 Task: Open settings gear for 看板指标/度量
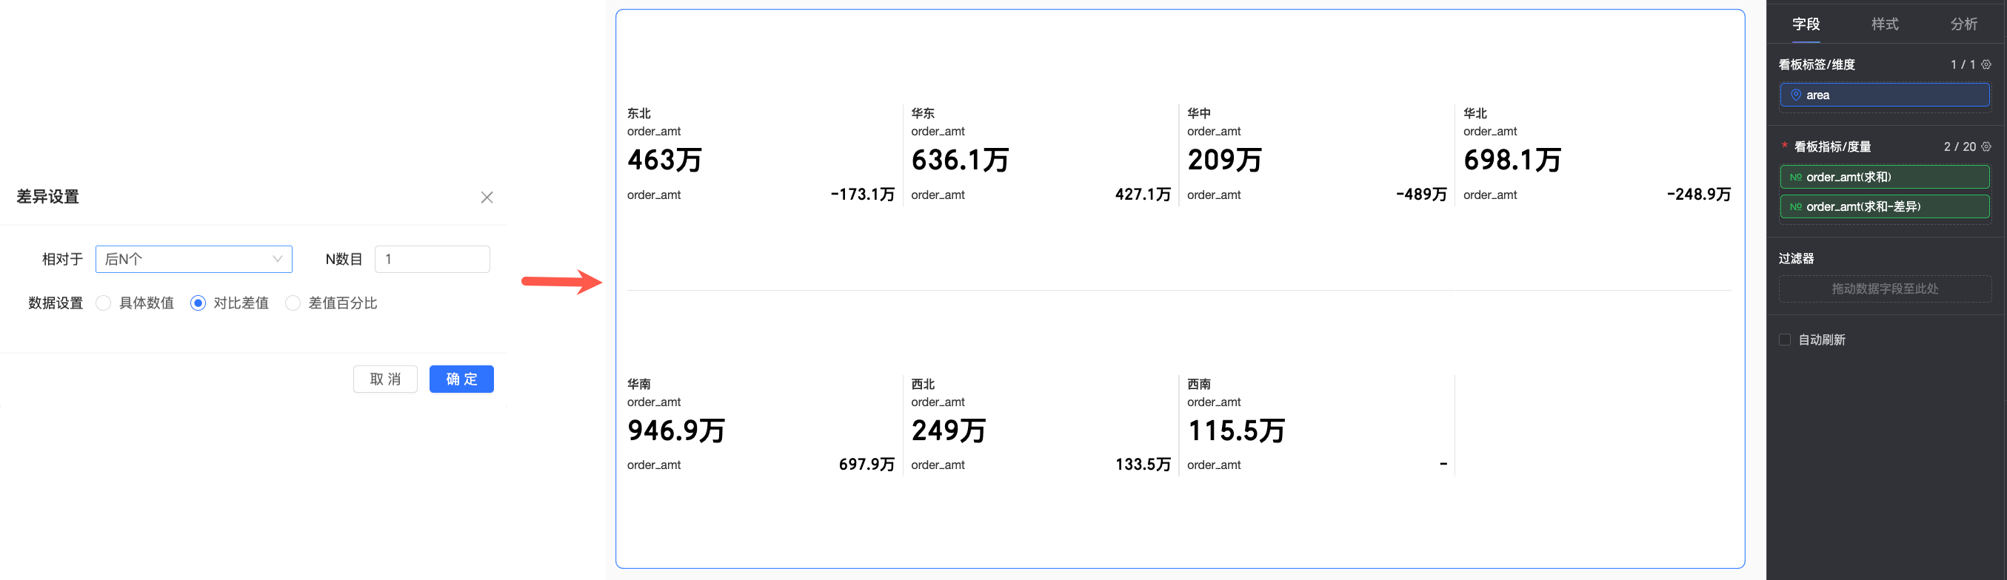1986,146
